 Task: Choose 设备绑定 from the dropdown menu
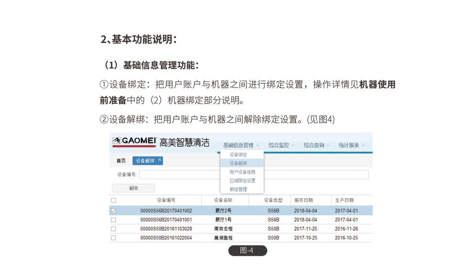238,155
